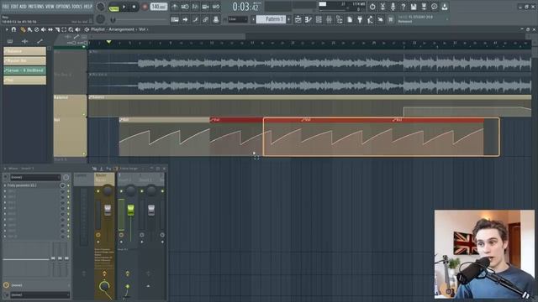The height and width of the screenshot is (302, 538).
Task: Click the Insert 1 green volume fader
Action: pos(131,210)
